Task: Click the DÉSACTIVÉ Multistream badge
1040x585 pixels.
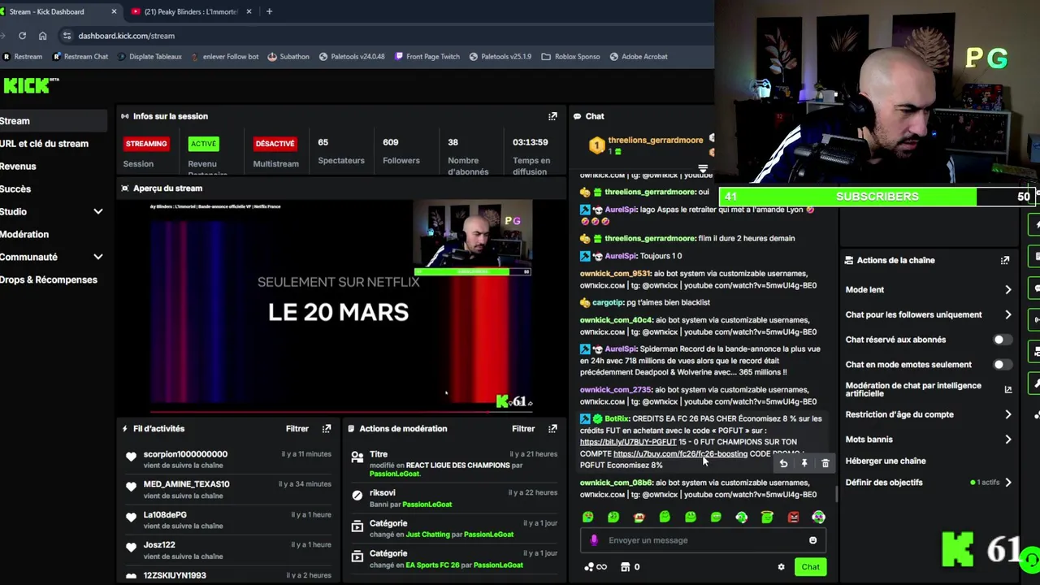Action: coord(275,144)
